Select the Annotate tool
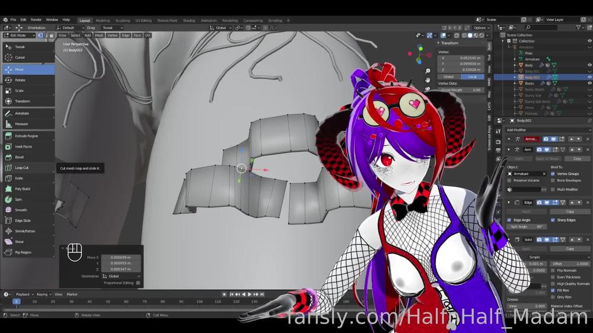This screenshot has width=593, height=333. pyautogui.click(x=28, y=113)
